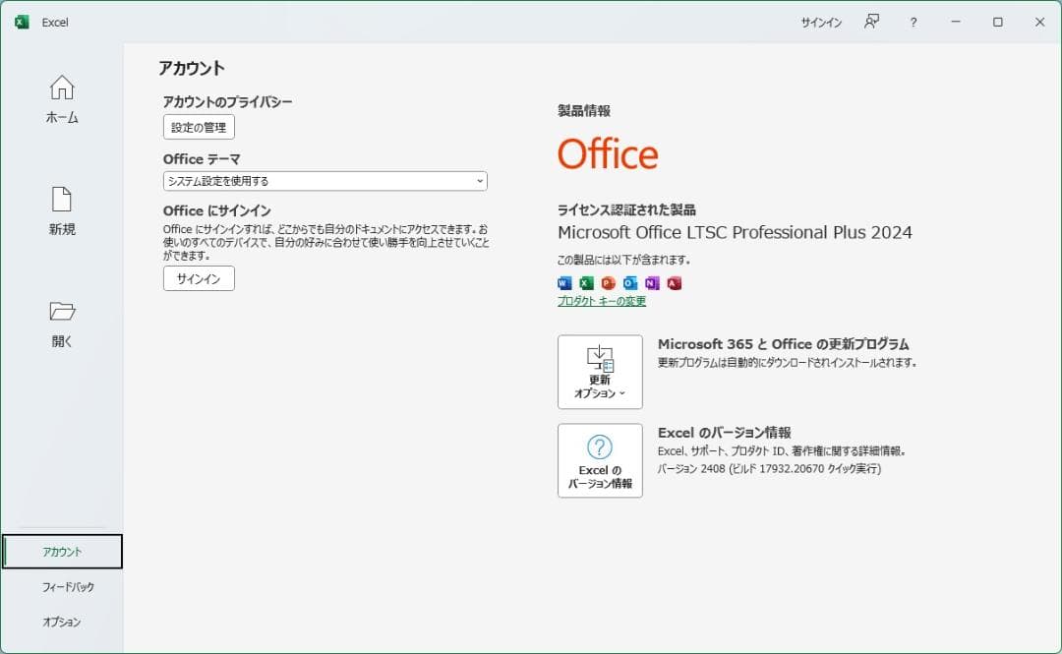Image resolution: width=1062 pixels, height=654 pixels.
Task: Click the サインイン button under Office sign-in
Action: (x=199, y=278)
